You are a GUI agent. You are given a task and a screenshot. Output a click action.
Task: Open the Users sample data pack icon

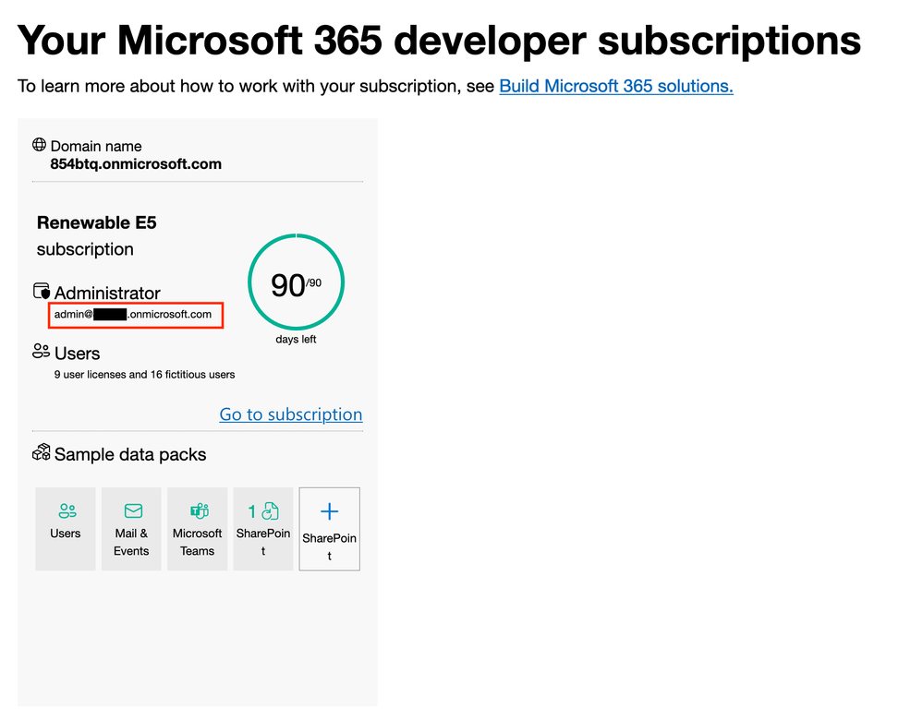[x=66, y=510]
